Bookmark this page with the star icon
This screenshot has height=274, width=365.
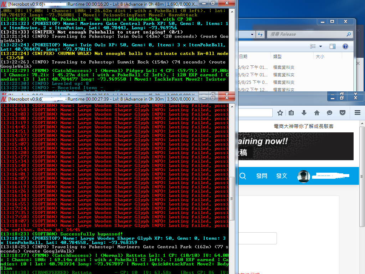(x=280, y=113)
